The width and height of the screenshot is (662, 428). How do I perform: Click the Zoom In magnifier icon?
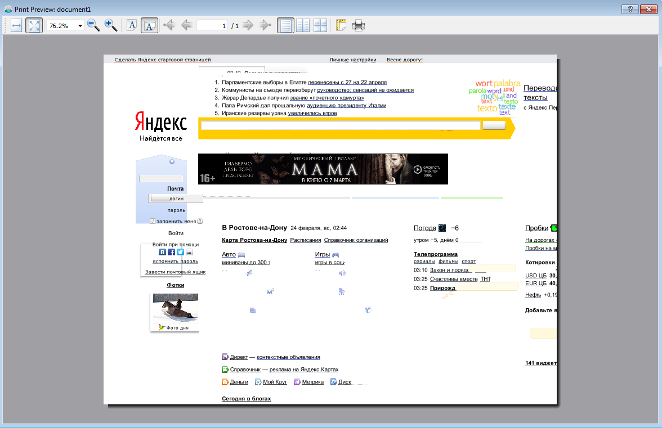pos(111,25)
